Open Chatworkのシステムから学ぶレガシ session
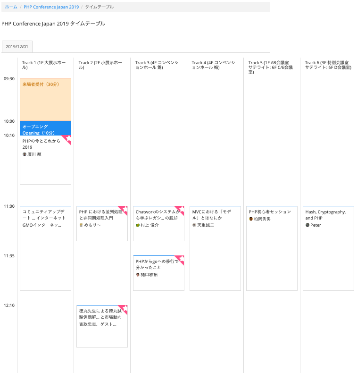 (158, 223)
